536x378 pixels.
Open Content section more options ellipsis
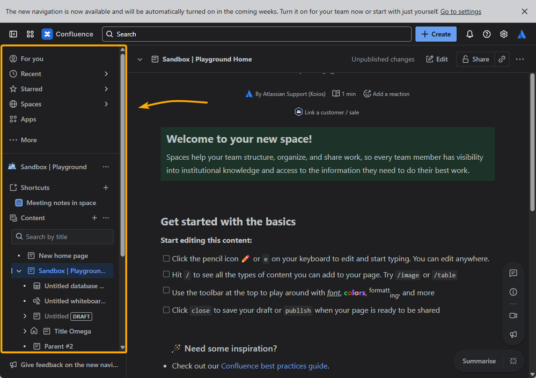point(106,218)
